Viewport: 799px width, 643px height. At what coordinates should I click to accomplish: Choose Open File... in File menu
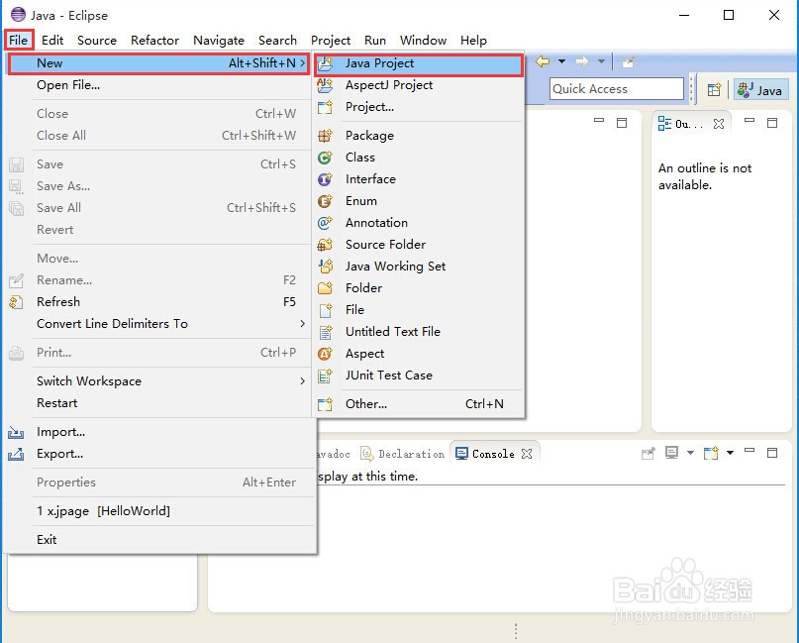coord(159,85)
